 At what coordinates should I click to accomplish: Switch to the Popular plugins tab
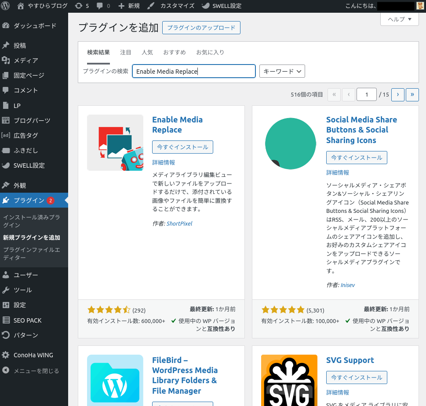pos(147,52)
